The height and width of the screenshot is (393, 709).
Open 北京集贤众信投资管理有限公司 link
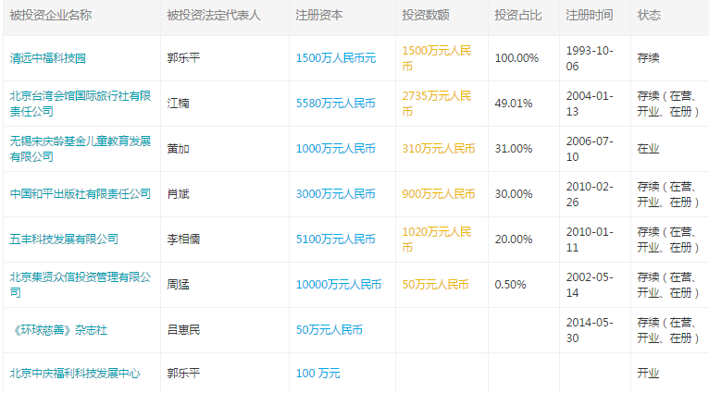[x=80, y=285]
